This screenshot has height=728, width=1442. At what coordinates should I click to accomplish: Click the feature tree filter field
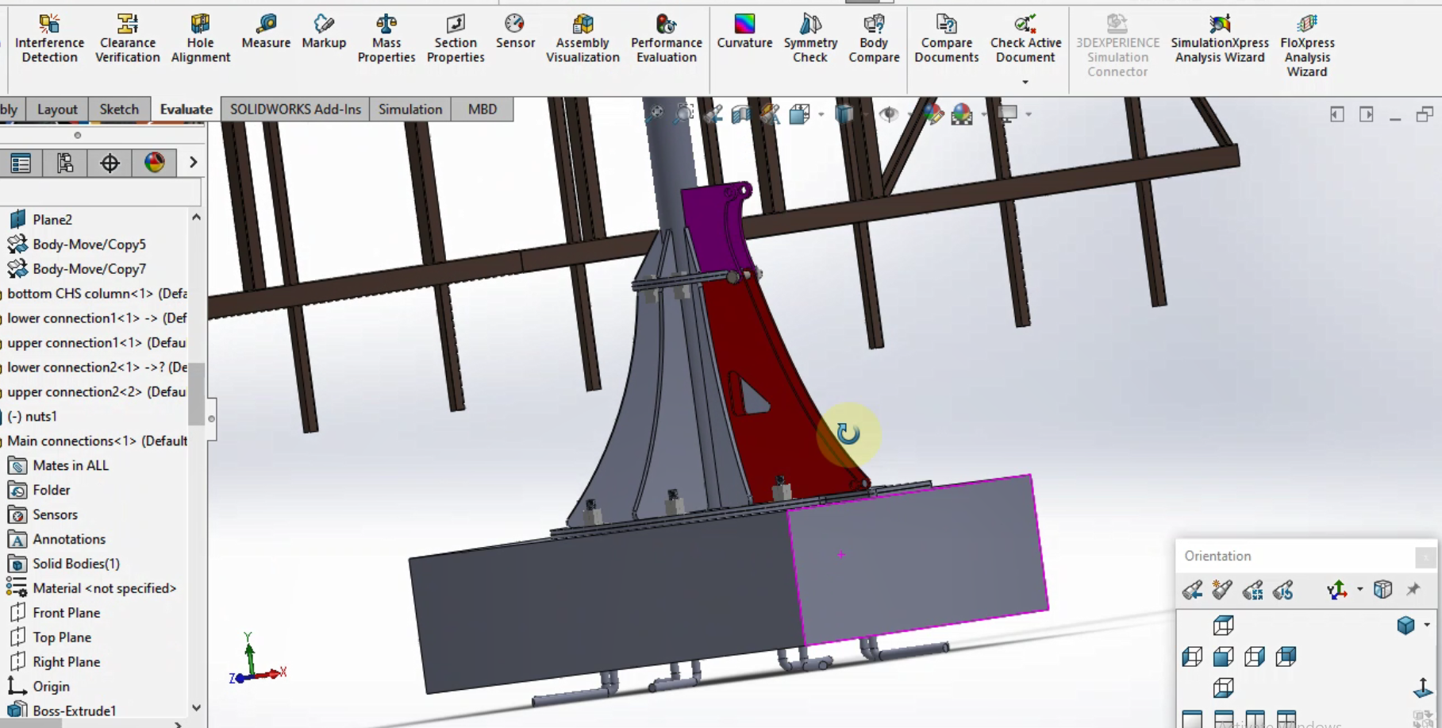100,192
